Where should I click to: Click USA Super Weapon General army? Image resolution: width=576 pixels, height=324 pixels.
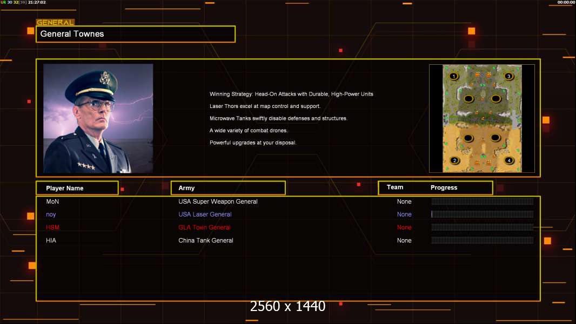tap(218, 201)
